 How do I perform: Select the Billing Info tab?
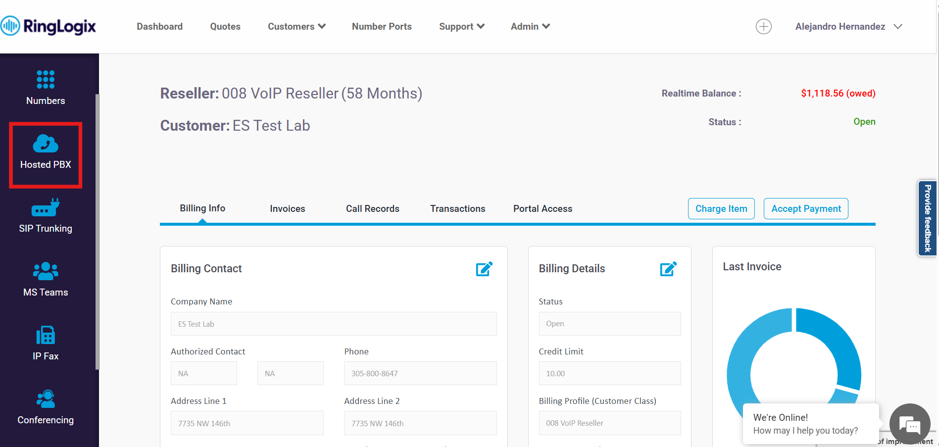(202, 208)
